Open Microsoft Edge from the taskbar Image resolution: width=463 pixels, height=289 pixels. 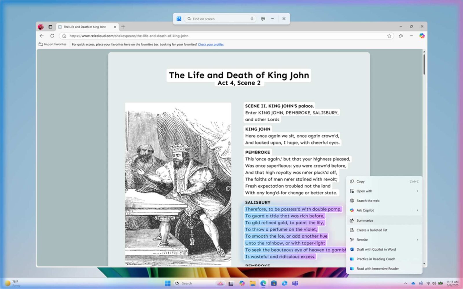[x=263, y=283]
